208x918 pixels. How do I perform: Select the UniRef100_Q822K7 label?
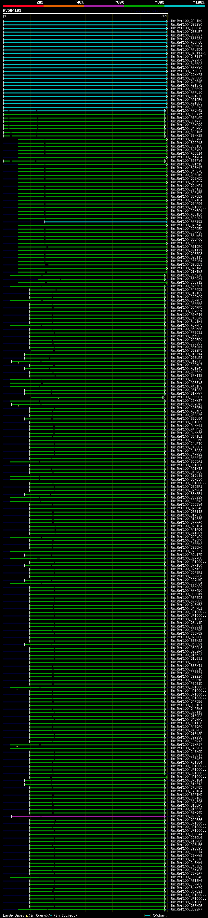click(x=186, y=909)
